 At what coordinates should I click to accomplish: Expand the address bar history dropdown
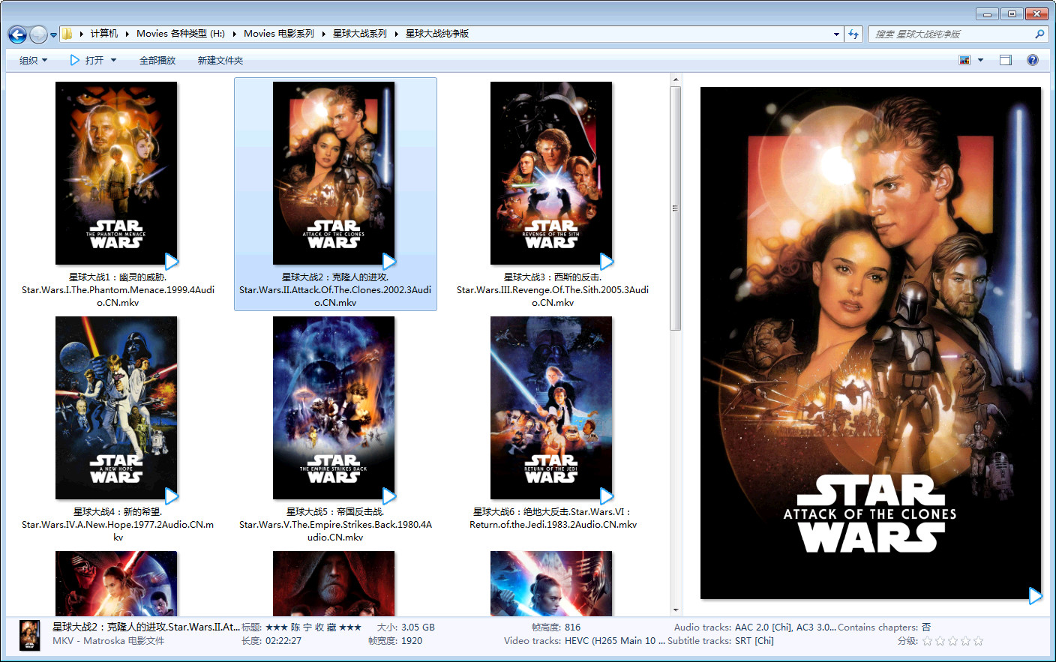coord(836,34)
